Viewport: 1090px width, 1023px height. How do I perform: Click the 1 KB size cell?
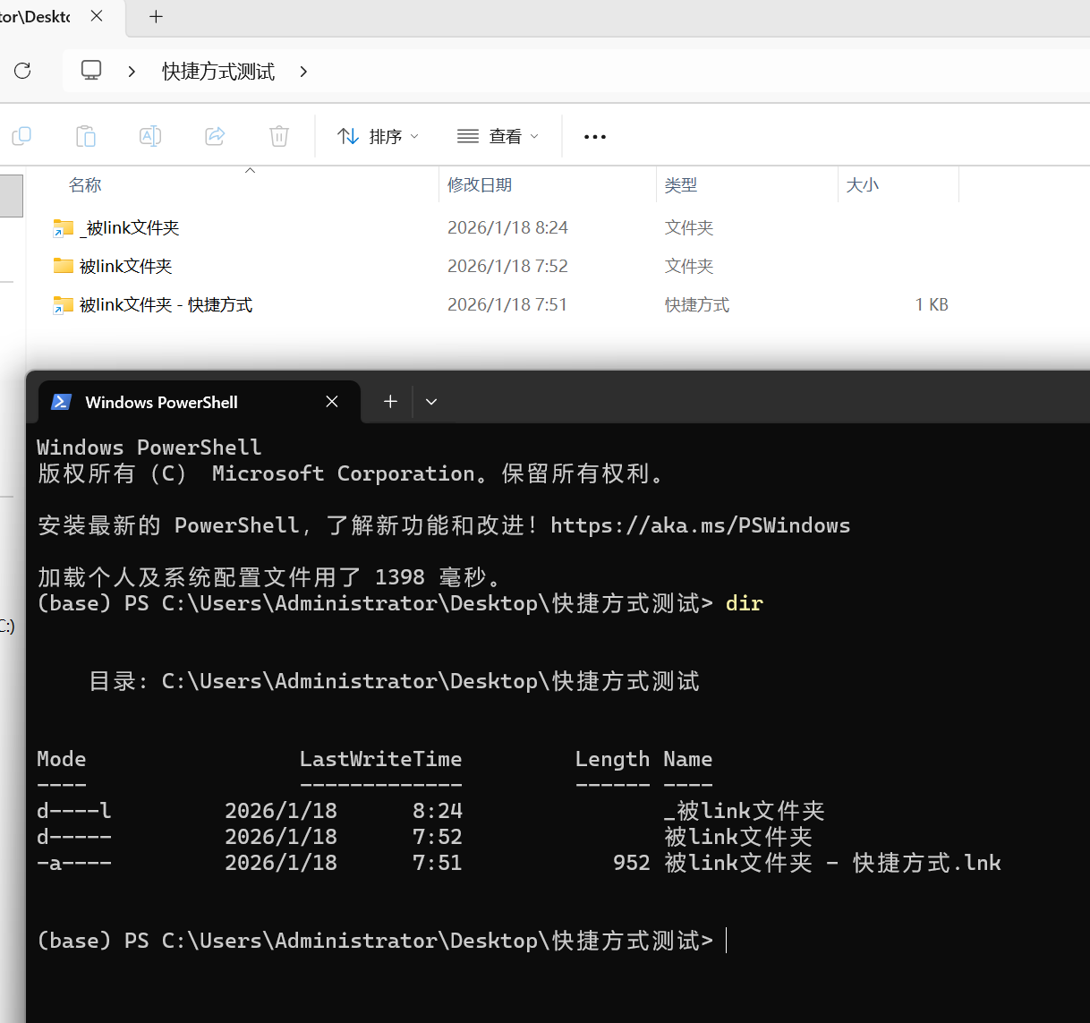coord(932,305)
